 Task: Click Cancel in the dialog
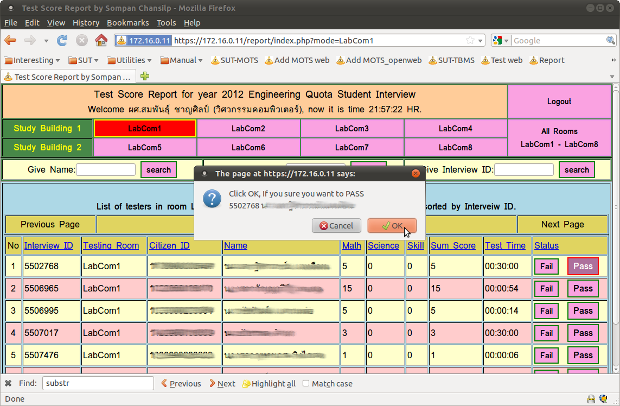(x=336, y=226)
